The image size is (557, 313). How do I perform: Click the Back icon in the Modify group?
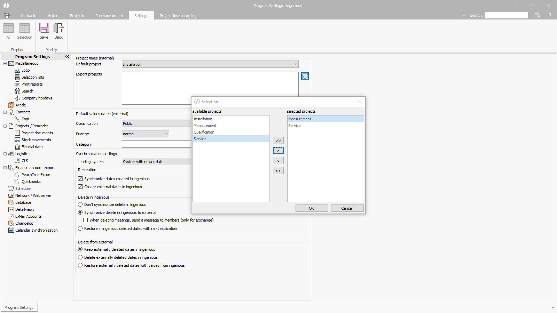point(58,28)
